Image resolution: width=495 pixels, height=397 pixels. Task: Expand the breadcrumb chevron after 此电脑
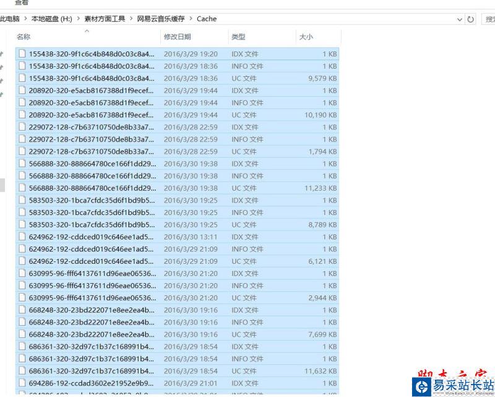pos(27,19)
